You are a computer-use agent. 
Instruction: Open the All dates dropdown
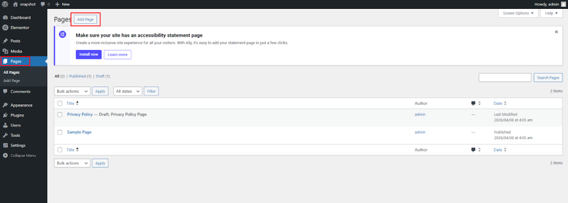click(128, 92)
